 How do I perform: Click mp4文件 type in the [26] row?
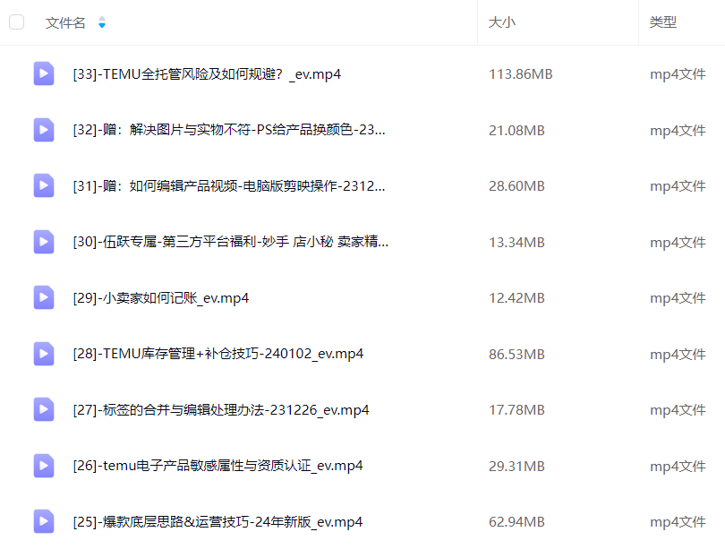tap(678, 467)
